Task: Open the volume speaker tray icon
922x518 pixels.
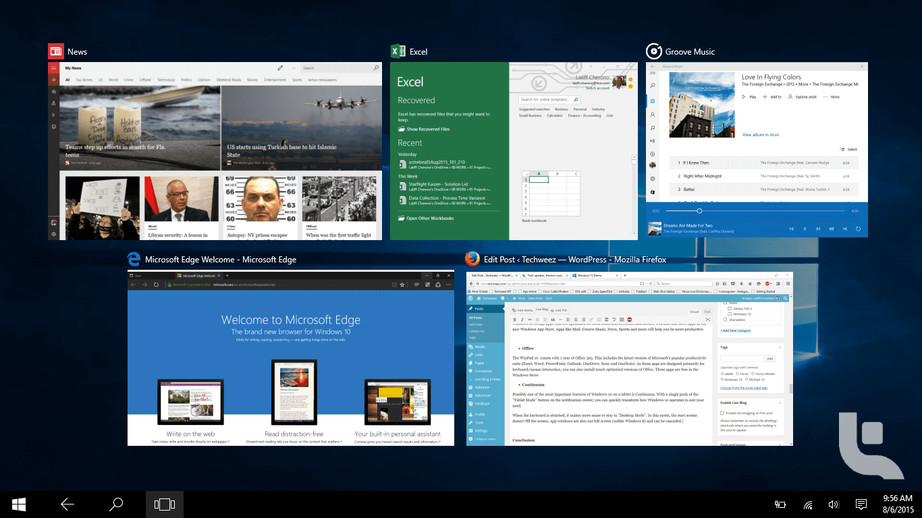Action: [834, 505]
